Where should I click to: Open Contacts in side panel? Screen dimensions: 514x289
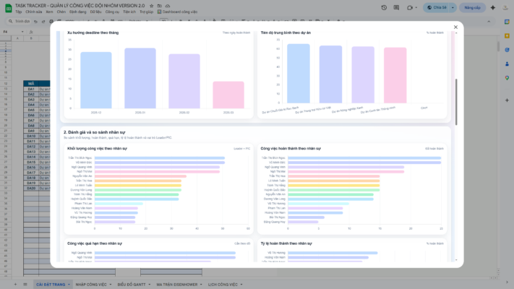(507, 64)
